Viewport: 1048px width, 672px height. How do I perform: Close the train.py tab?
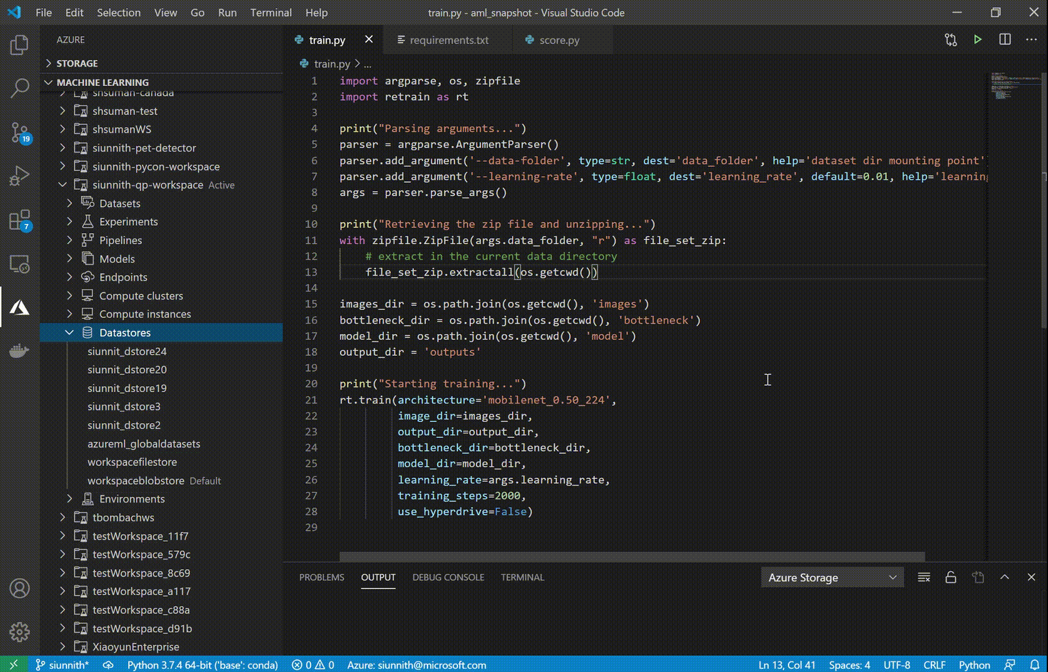[x=369, y=39]
